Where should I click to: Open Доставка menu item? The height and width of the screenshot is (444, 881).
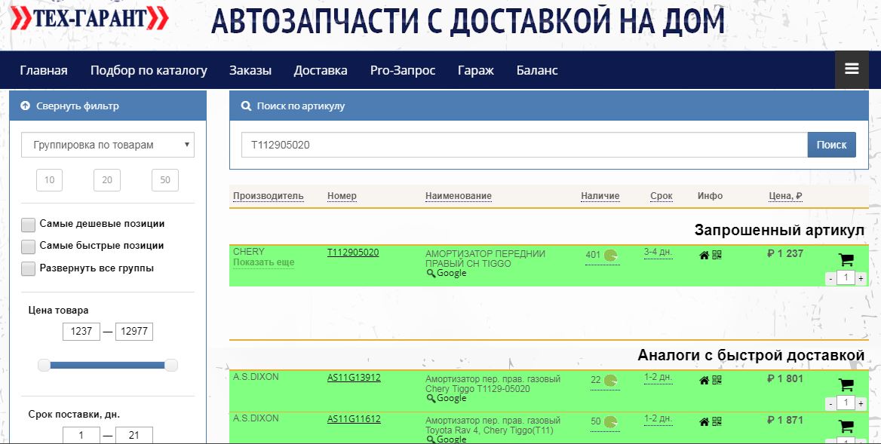[321, 70]
